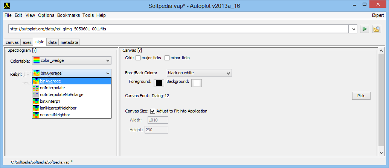Click the Softpedia.vap status bar path
The image size is (389, 168).
pos(42,162)
